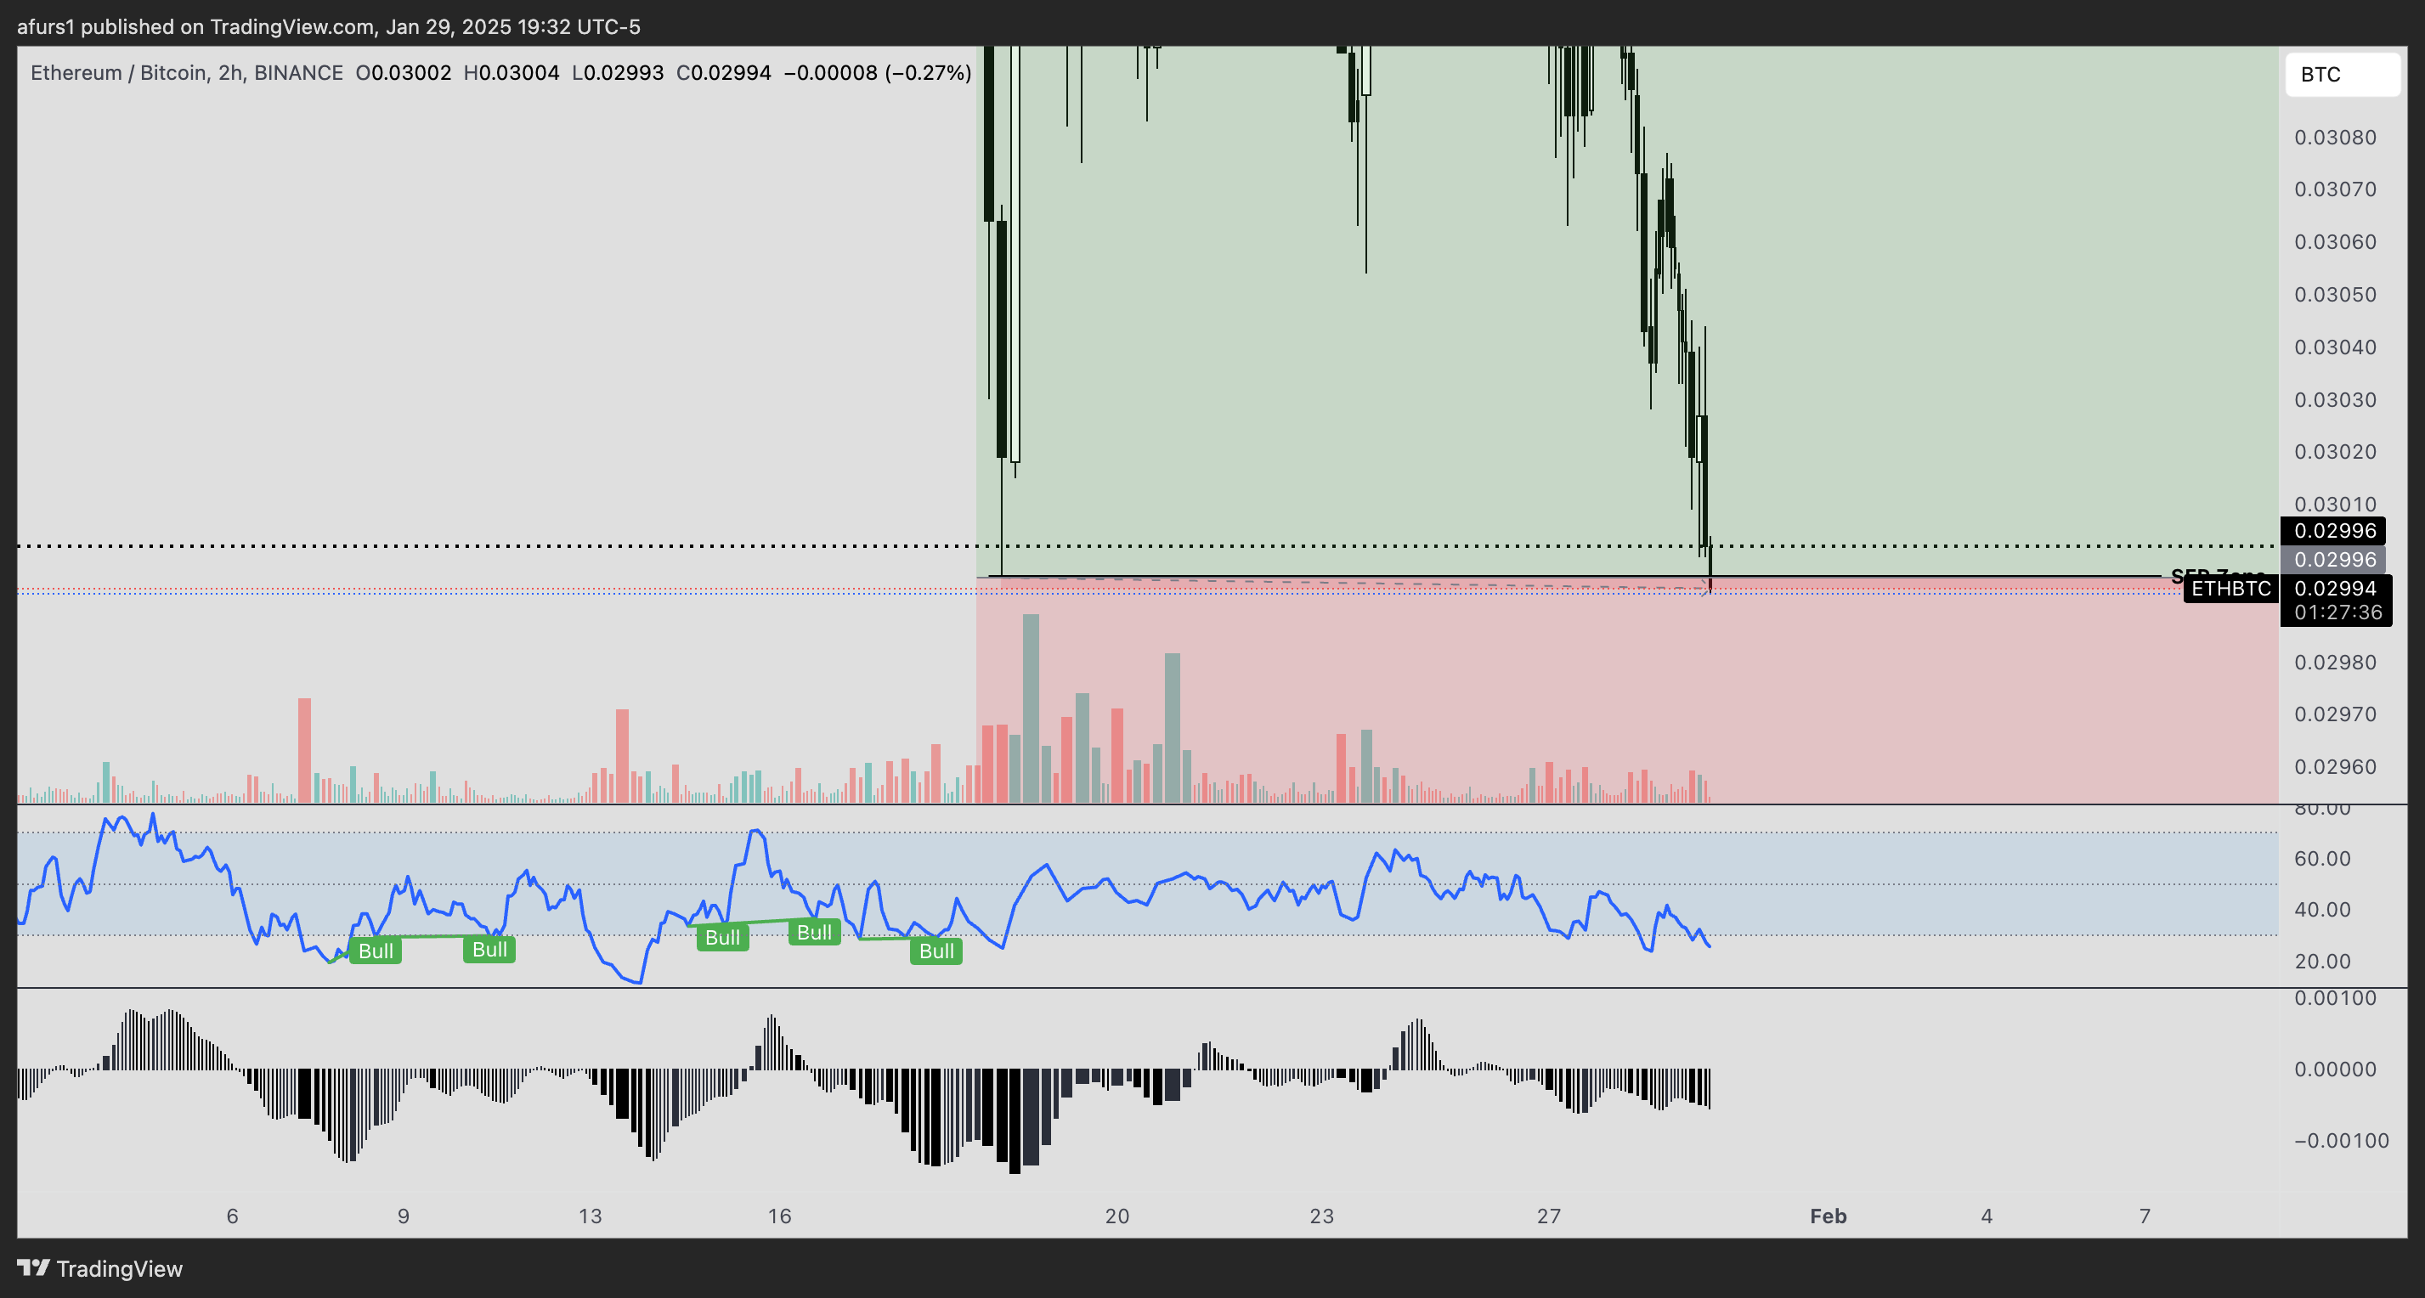Click the rightmost Bull divergence label

(x=936, y=951)
